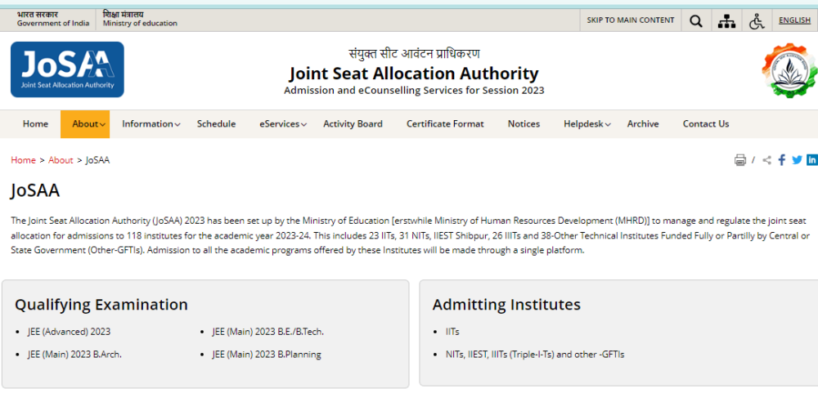Click JEE (Advanced) 2023 list item

click(69, 332)
